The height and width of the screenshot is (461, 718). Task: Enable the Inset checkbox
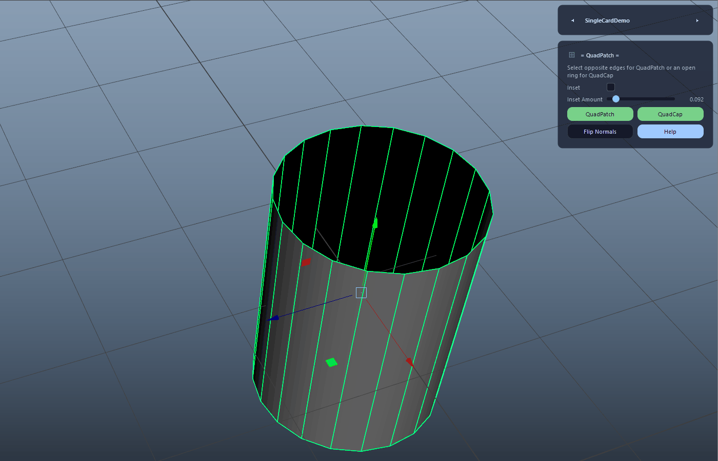[x=610, y=87]
